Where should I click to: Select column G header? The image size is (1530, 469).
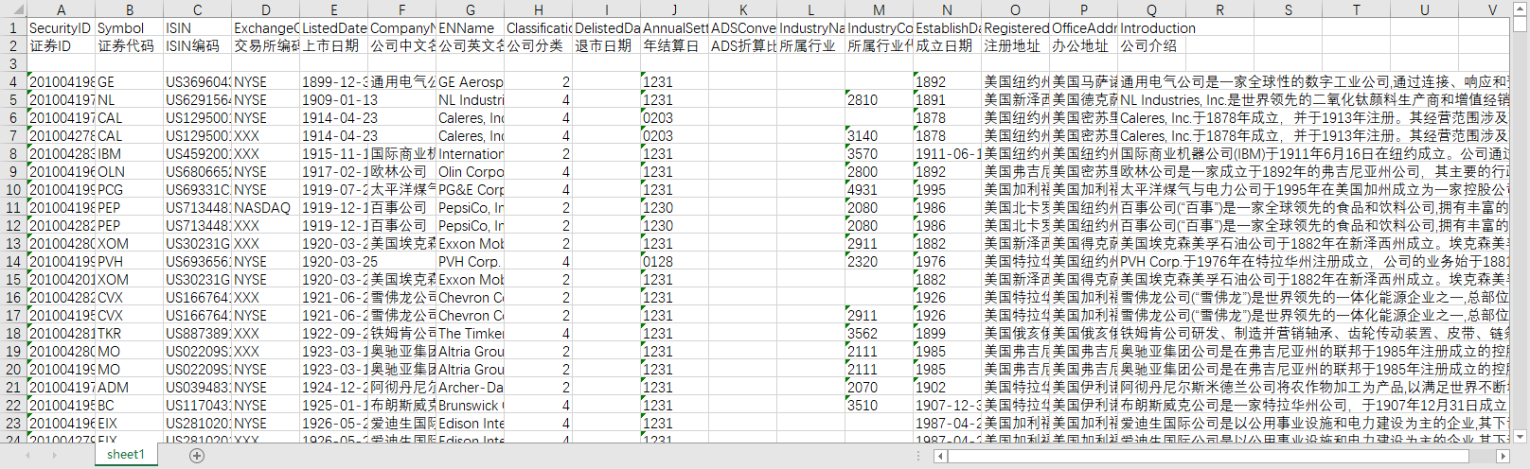(x=470, y=9)
